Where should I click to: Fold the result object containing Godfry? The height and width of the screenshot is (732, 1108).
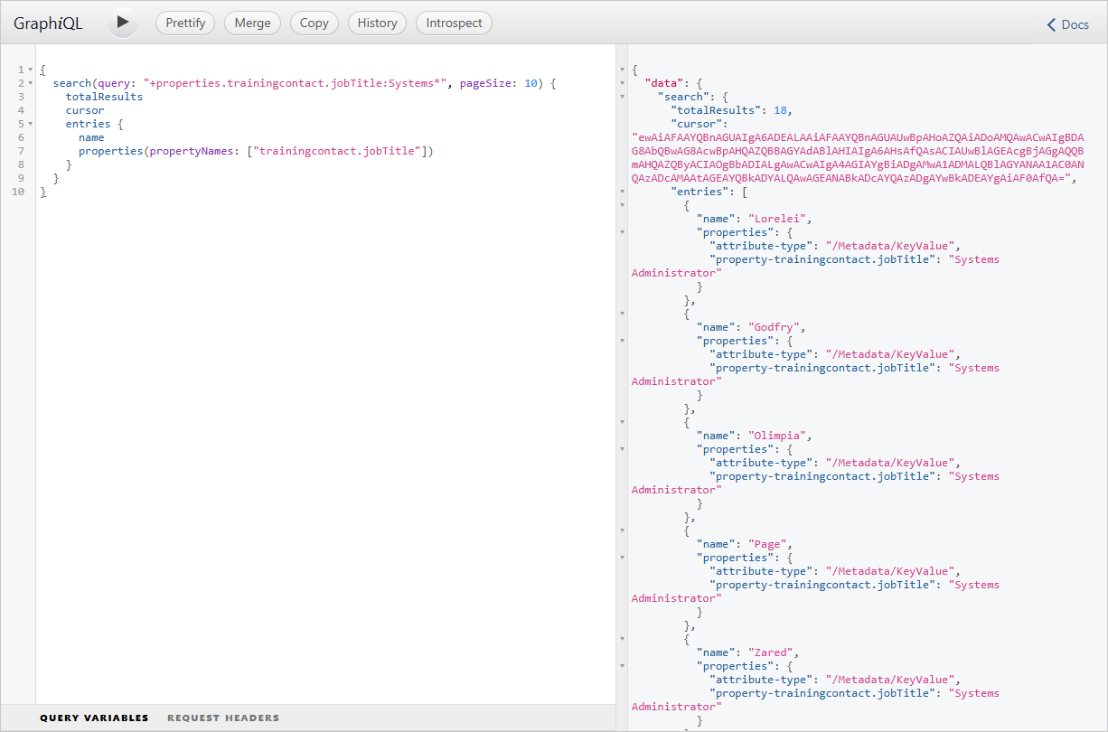click(x=622, y=314)
